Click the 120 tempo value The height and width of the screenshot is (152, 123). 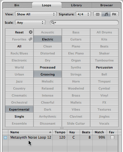click(62, 137)
